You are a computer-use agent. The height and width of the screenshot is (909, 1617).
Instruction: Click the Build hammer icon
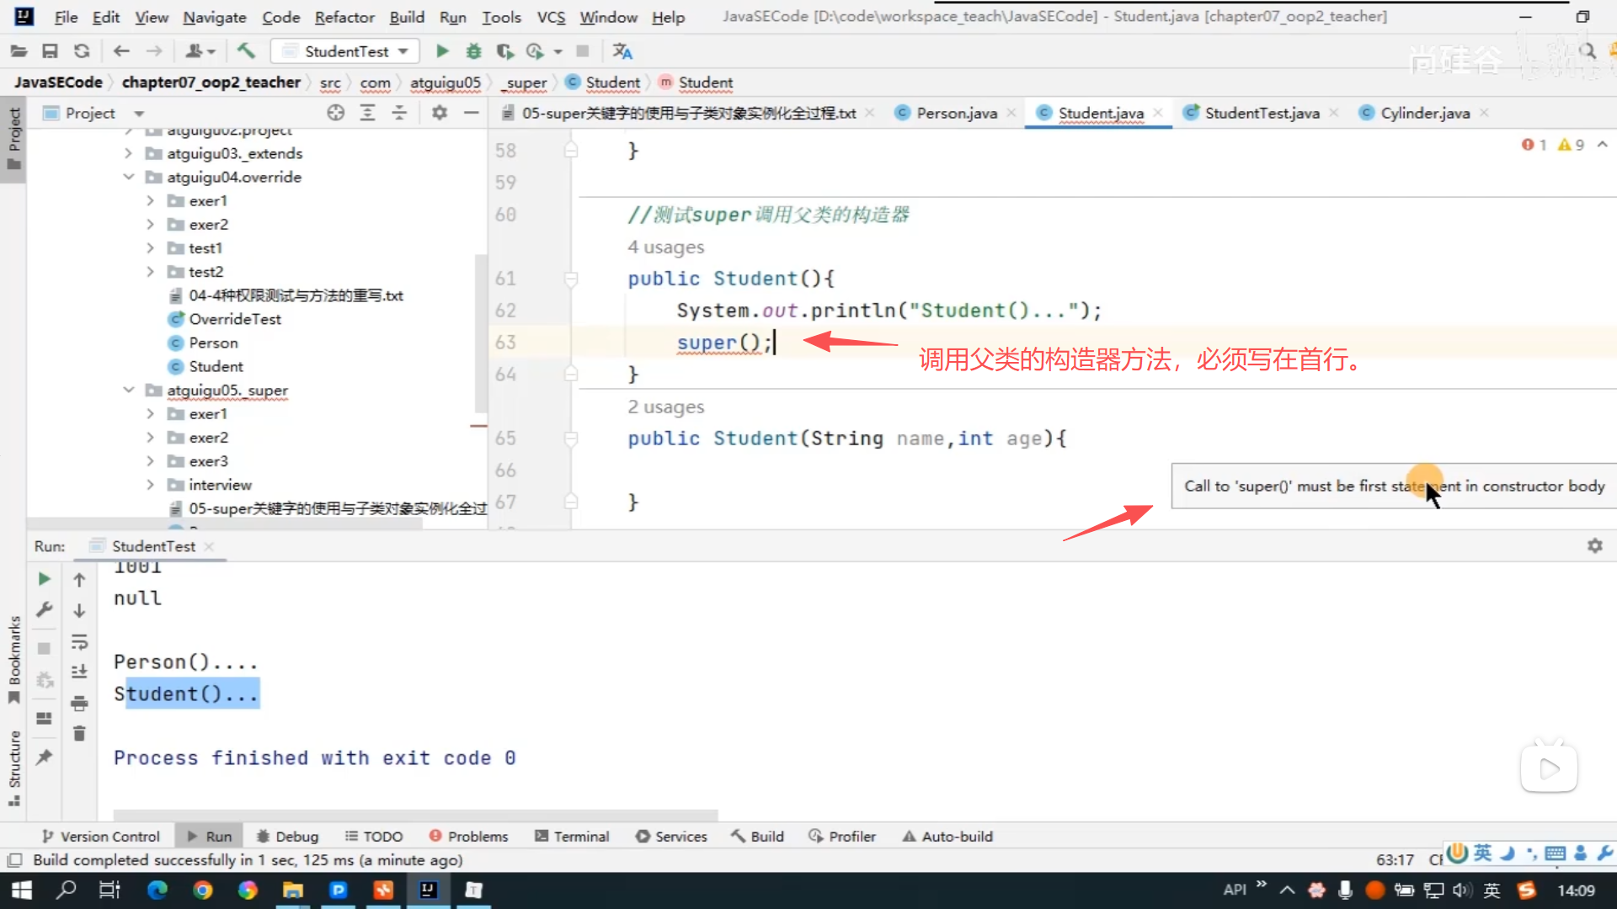246,51
